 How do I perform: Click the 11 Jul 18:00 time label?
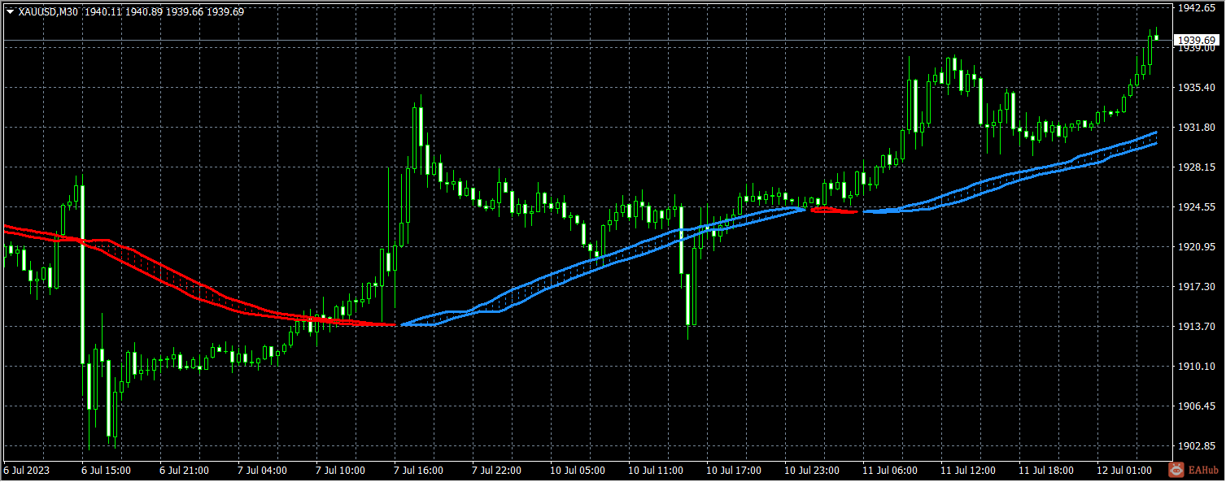pyautogui.click(x=1046, y=471)
